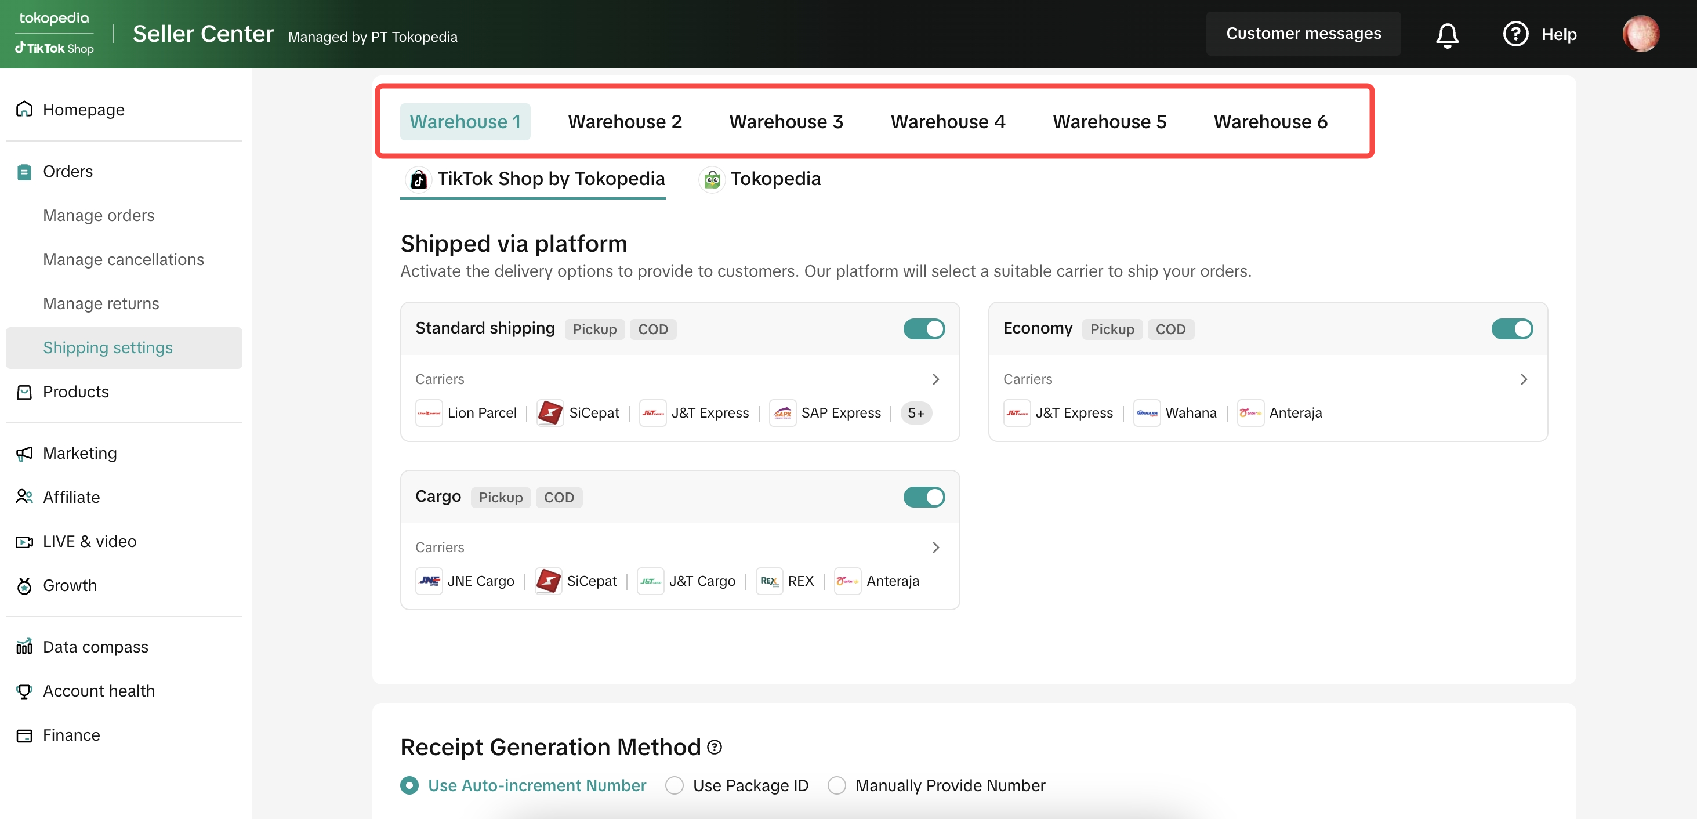Expand Economy carriers chevron arrow
Screen dimensions: 1697x819
click(1523, 379)
